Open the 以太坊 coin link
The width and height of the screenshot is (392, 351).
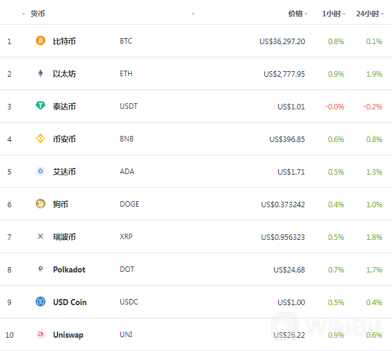[x=64, y=74]
